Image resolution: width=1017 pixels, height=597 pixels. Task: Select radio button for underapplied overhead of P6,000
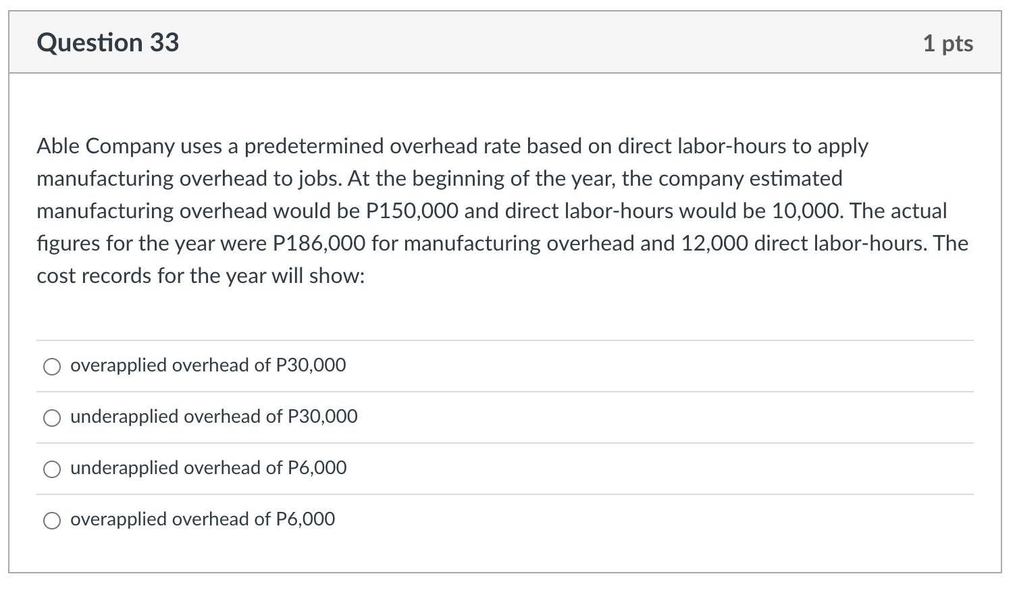[x=51, y=469]
